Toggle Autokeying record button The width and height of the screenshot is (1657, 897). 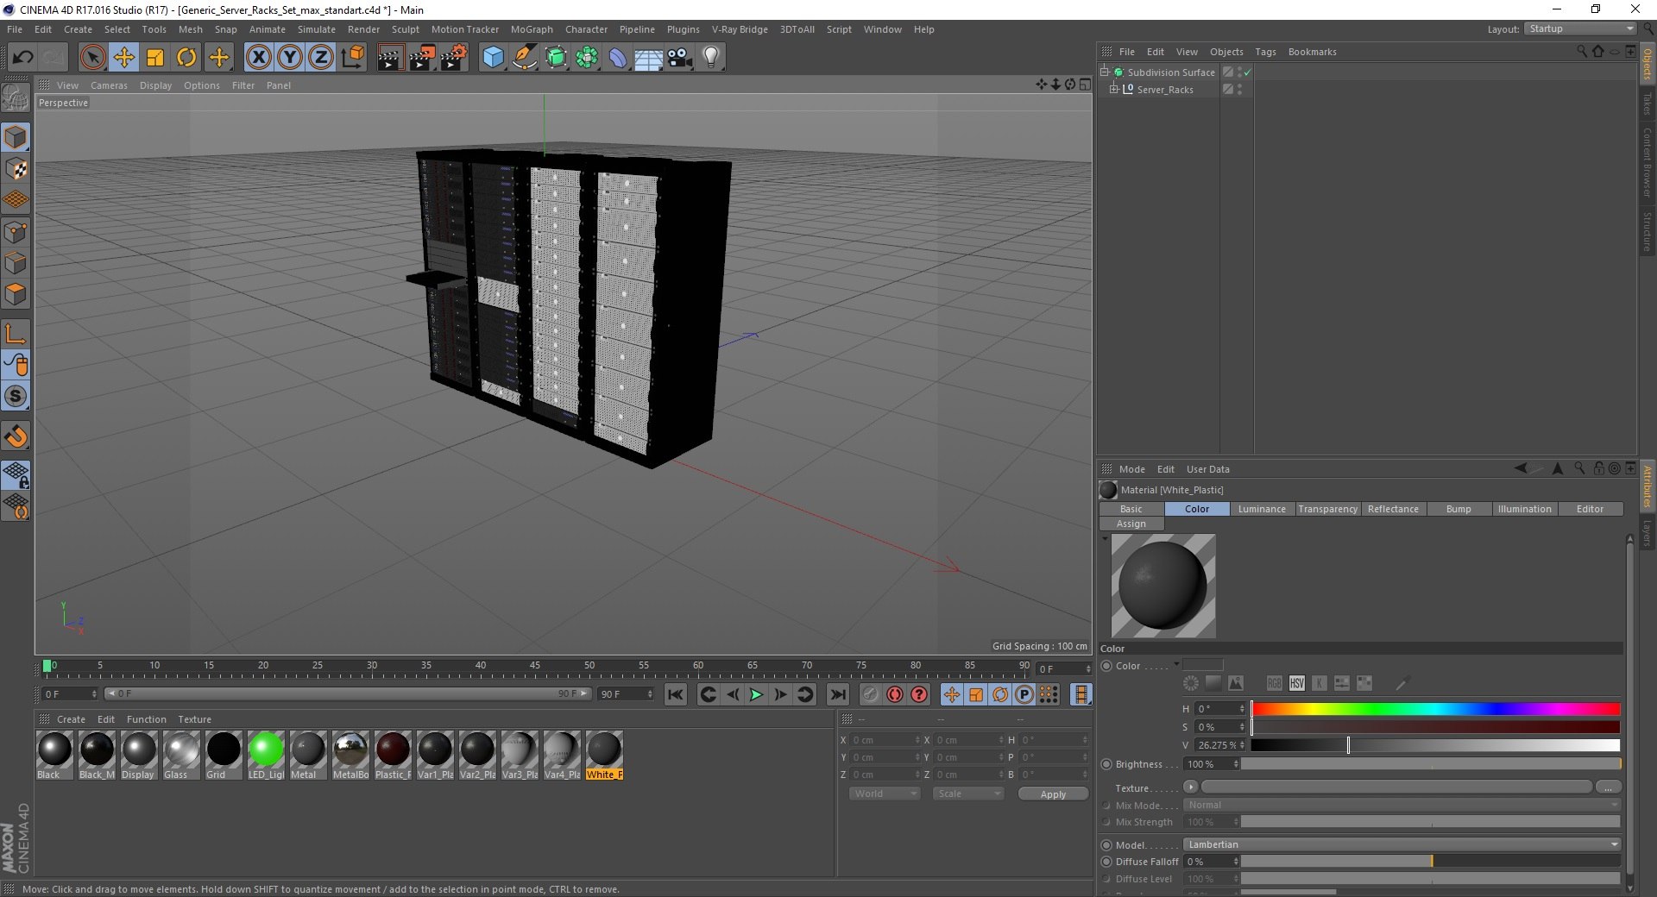coord(895,694)
